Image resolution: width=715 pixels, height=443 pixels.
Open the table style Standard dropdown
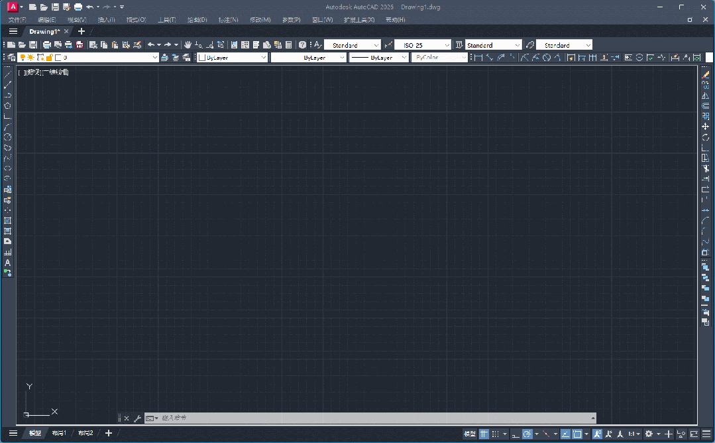[494, 45]
